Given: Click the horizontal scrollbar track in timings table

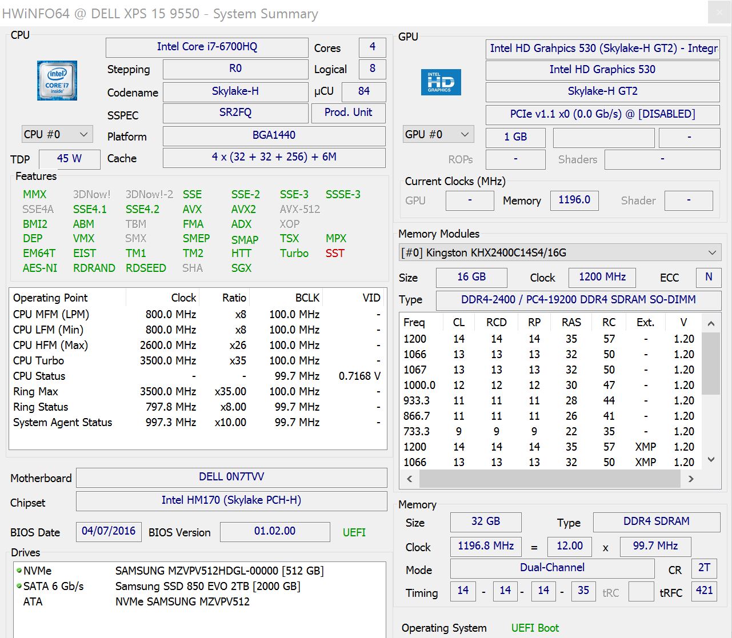Looking at the screenshot, I should click(x=550, y=479).
